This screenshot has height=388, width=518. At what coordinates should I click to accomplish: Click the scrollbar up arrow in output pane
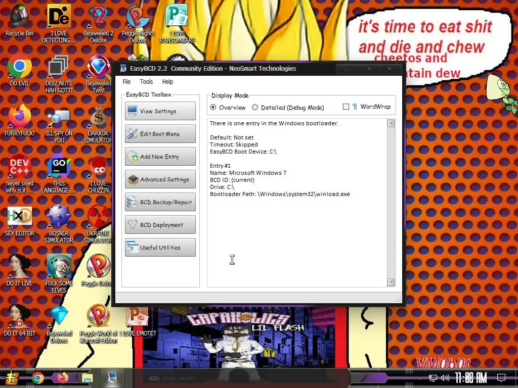pyautogui.click(x=391, y=124)
